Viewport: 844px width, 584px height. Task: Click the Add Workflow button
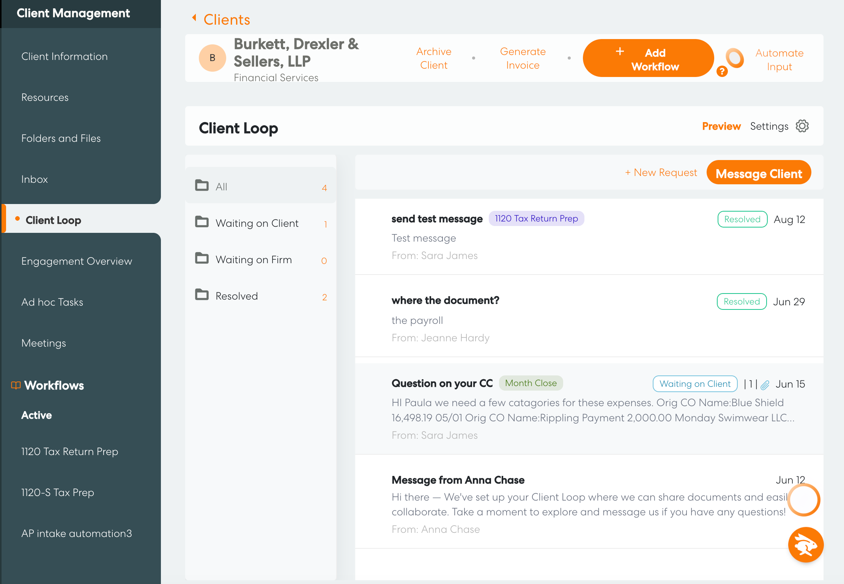[648, 58]
